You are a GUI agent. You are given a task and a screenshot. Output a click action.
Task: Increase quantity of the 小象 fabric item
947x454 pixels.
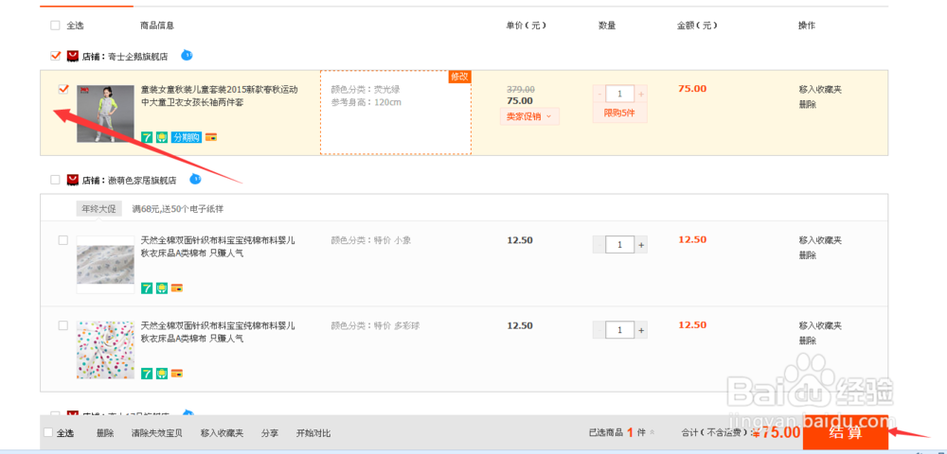pos(641,245)
